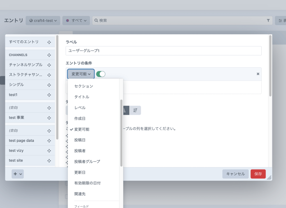Screen dimensions: 286x208
Task: Click move icon next to CHANNELS heading
Action: pos(49,55)
